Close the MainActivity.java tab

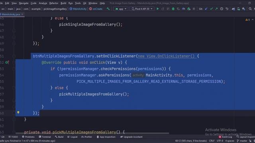coord(22,14)
